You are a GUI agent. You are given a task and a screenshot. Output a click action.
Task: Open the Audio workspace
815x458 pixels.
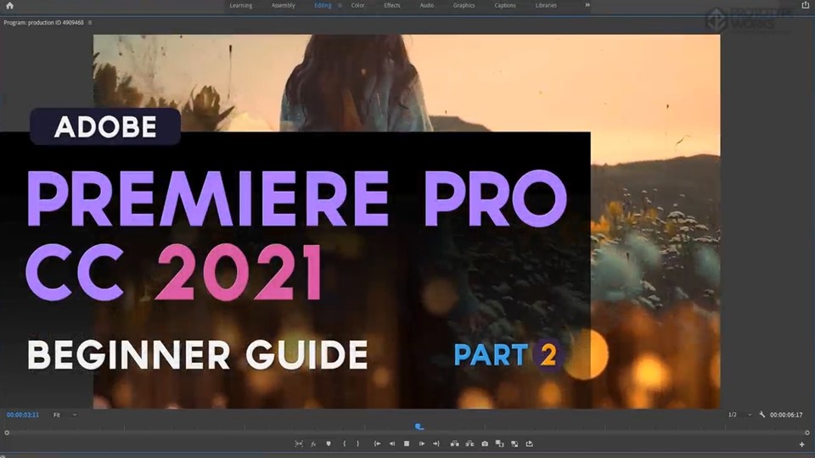(426, 5)
